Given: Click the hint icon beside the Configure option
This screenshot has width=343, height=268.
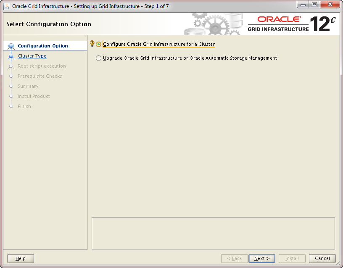Looking at the screenshot, I should (x=92, y=44).
